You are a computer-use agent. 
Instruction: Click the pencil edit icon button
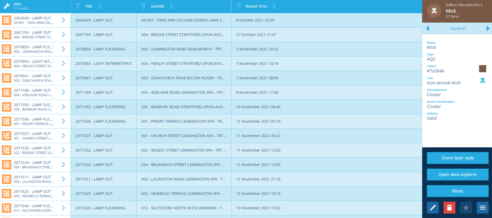[x=433, y=208]
